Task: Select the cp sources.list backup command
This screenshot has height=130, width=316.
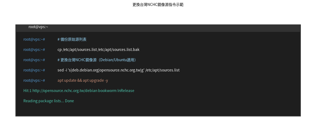Action: pos(99,50)
